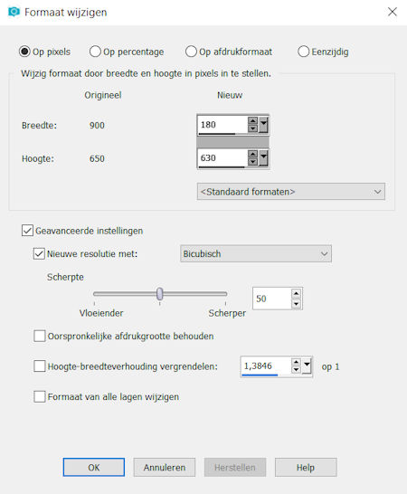
Task: Increase the Scherpte value with up arrow
Action: point(296,294)
